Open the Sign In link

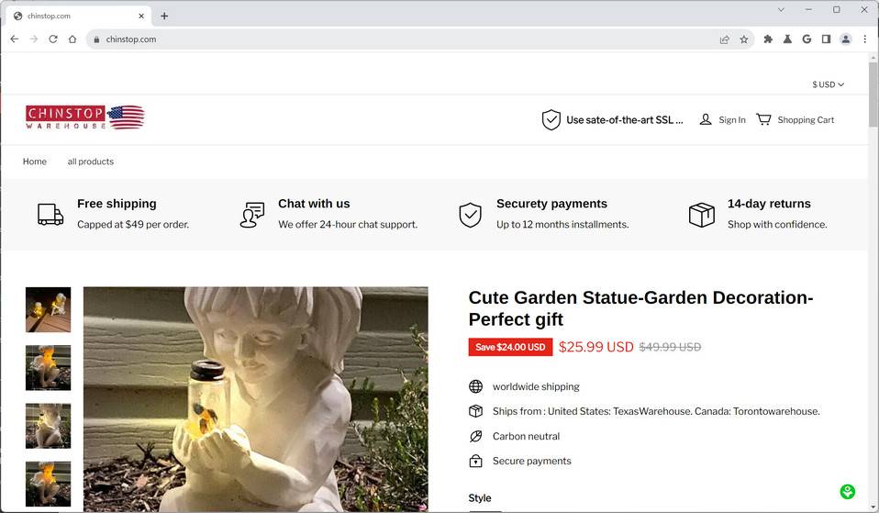pos(732,120)
